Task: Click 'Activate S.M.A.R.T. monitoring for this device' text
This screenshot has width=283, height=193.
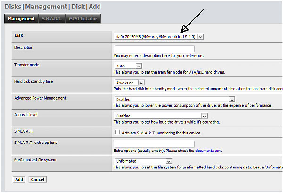Action: 161,133
